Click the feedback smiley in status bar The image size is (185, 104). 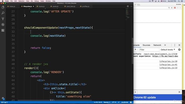point(131,102)
